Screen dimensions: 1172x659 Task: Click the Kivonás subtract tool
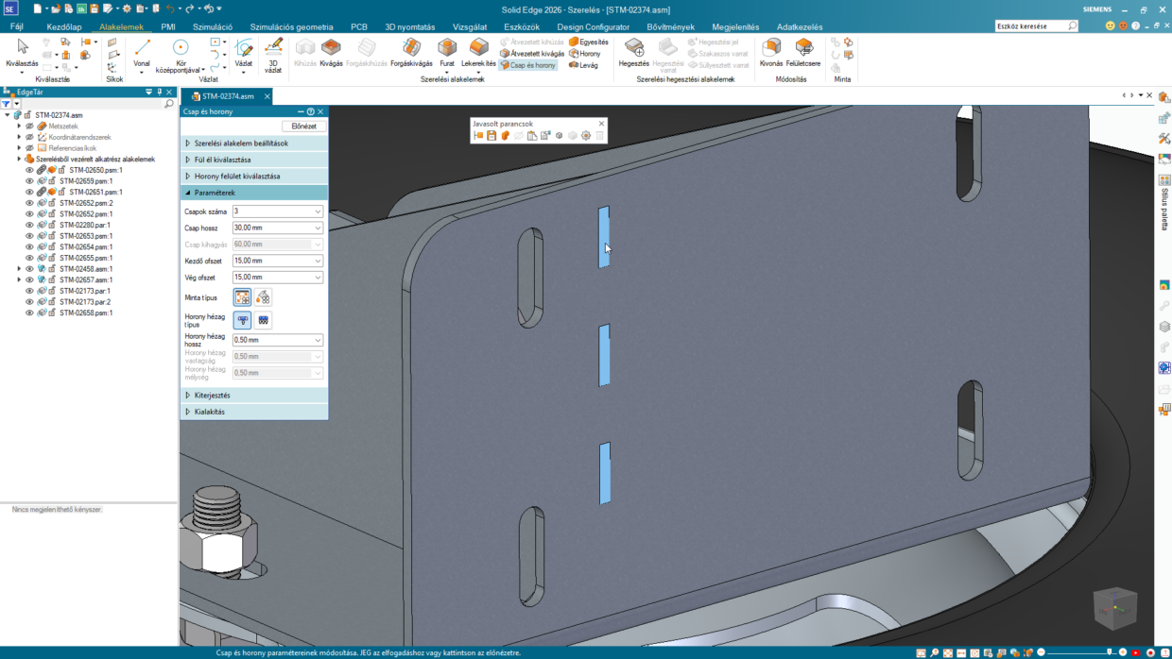[x=771, y=53]
